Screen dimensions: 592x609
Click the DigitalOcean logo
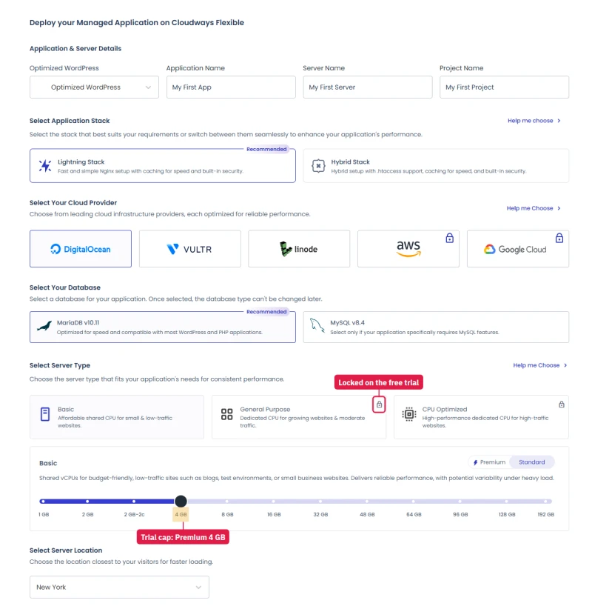[x=81, y=249]
